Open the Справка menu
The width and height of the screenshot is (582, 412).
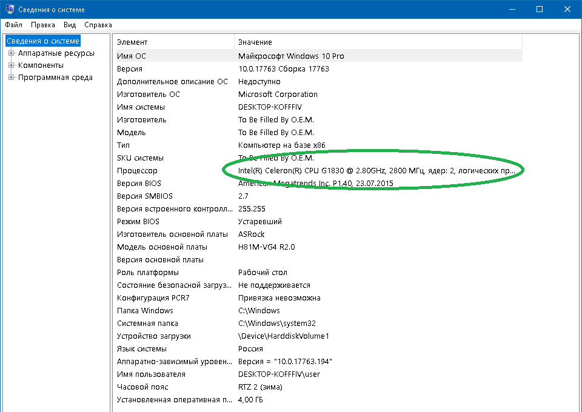[98, 25]
